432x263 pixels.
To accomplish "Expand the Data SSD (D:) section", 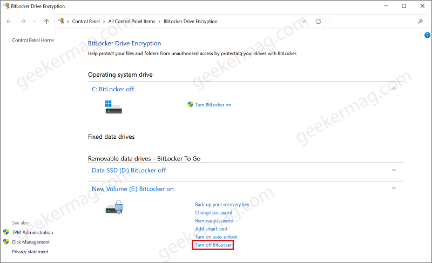I will coord(394,170).
